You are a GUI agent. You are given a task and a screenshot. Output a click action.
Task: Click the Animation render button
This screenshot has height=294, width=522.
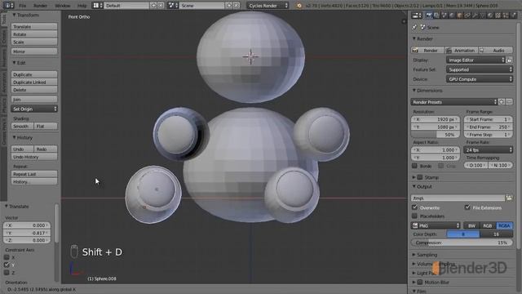[x=462, y=51]
